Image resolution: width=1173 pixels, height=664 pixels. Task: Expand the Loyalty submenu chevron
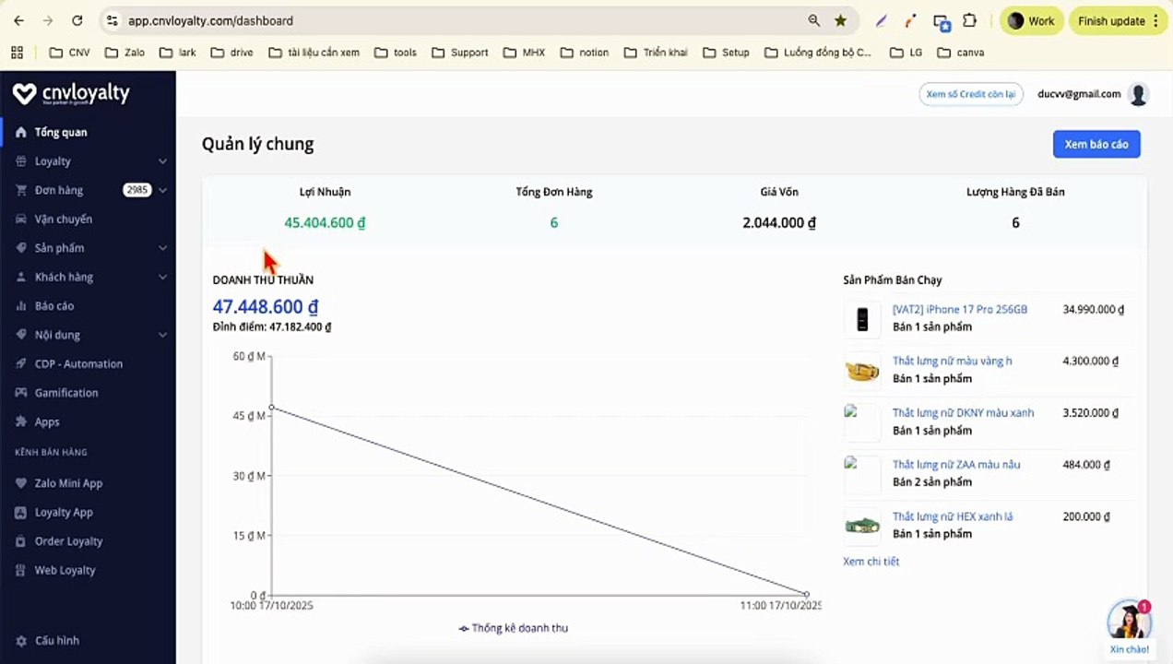[x=162, y=161]
